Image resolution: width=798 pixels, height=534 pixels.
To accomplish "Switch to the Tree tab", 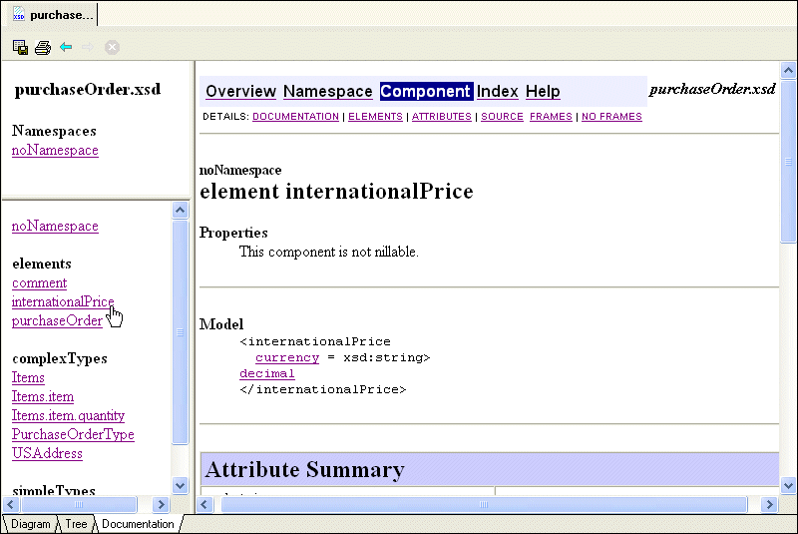I will coord(76,524).
